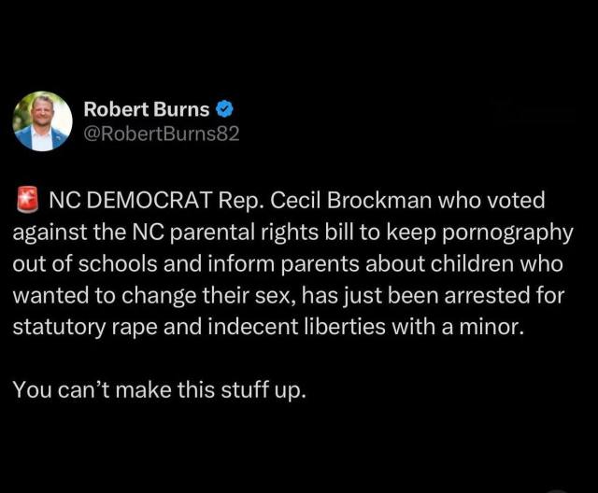598x493 pixels.
Task: Open the Robert Burns display name
Action: (147, 109)
